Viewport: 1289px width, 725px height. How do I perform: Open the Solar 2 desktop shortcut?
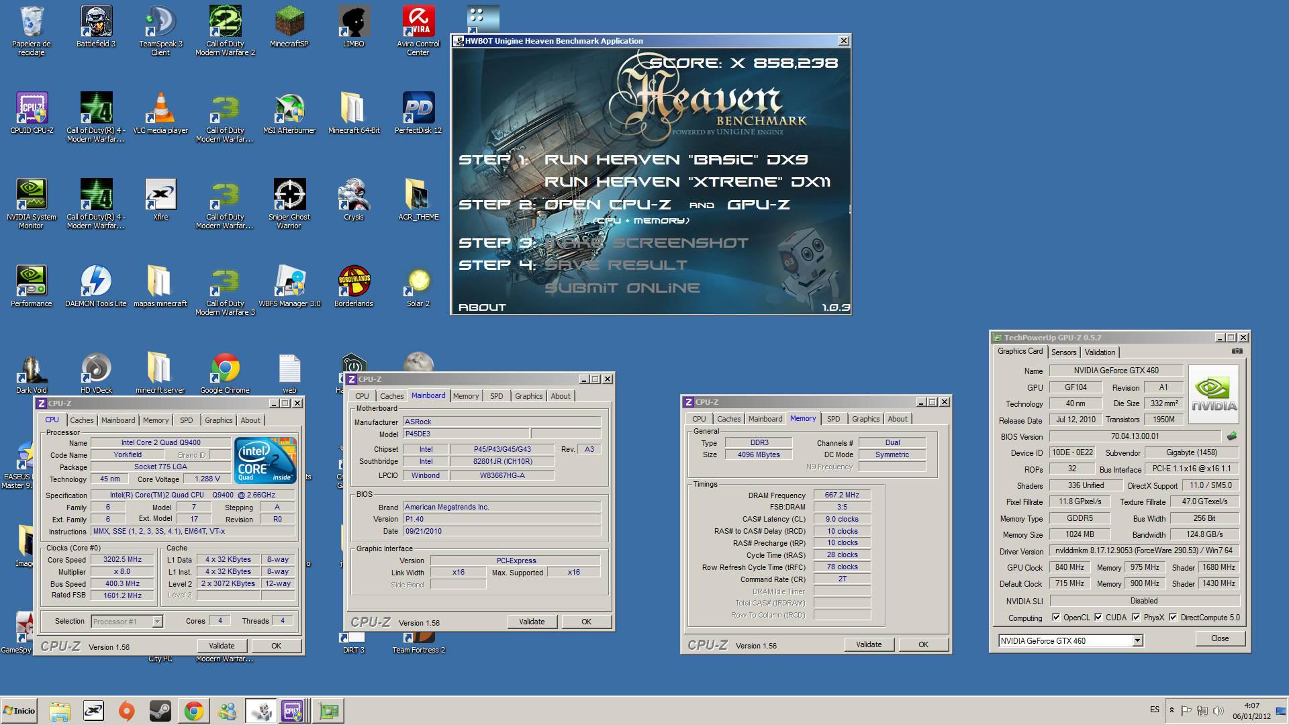point(418,286)
